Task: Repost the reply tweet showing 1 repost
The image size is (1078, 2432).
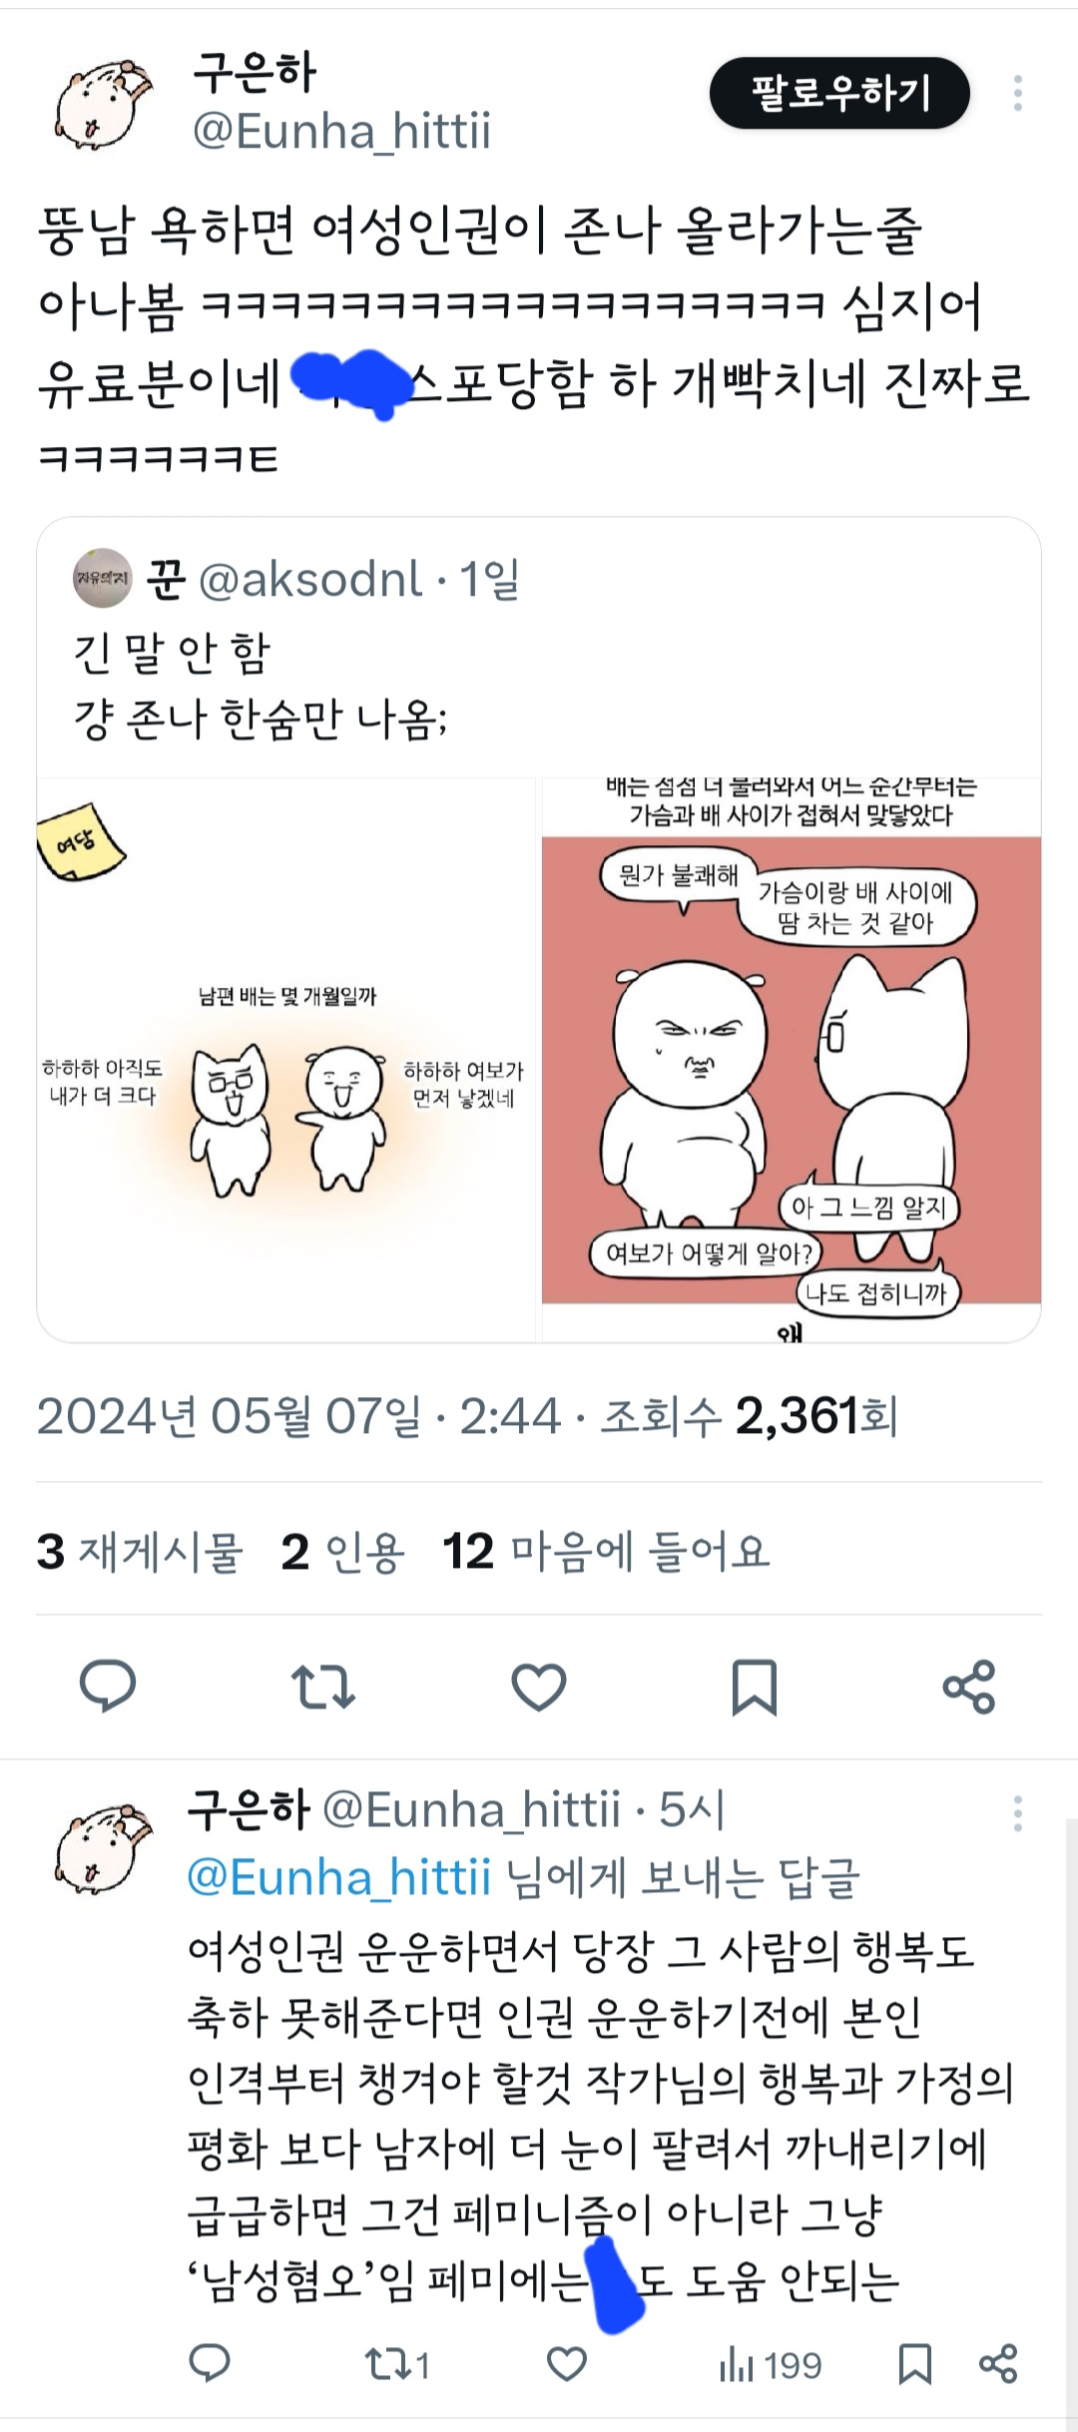Action: (397, 2364)
